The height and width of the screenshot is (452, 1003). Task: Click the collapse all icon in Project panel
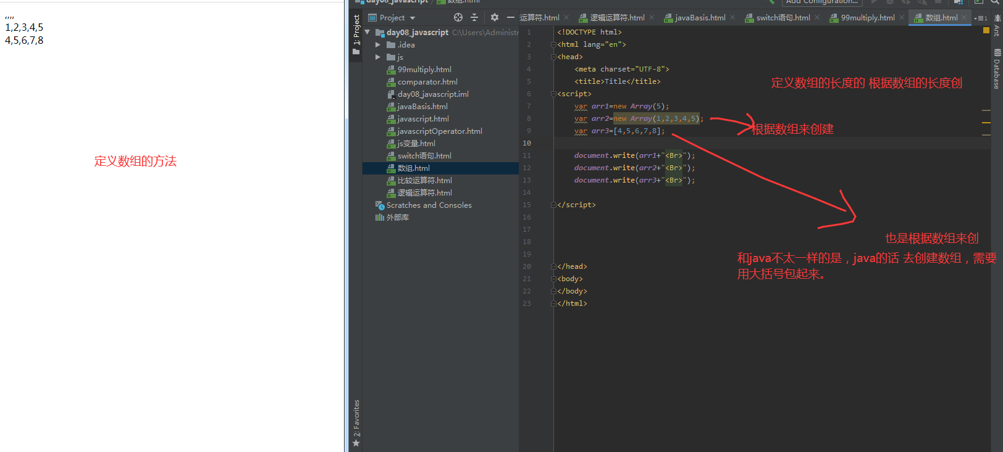tap(474, 18)
